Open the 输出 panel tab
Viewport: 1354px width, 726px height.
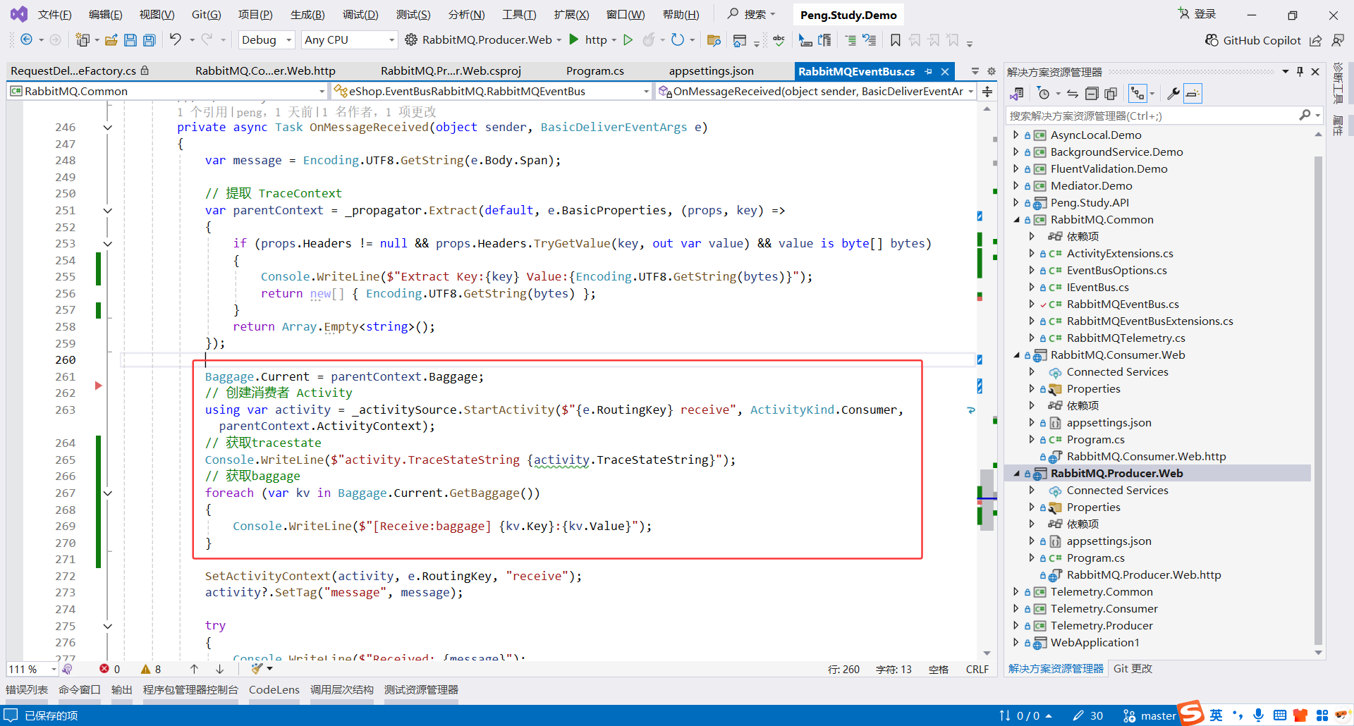(x=122, y=690)
